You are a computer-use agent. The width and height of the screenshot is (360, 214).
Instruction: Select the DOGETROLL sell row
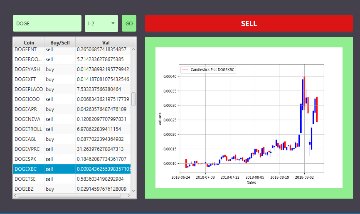(72, 129)
